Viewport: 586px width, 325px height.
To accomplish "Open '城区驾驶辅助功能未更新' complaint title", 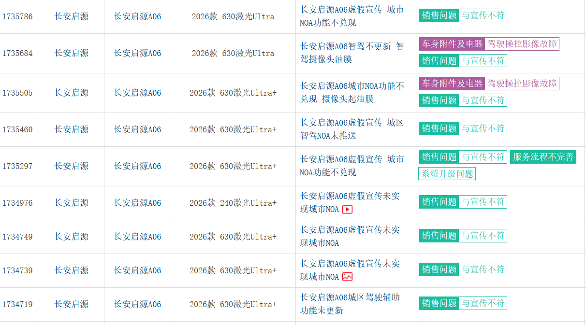I will pyautogui.click(x=350, y=304).
